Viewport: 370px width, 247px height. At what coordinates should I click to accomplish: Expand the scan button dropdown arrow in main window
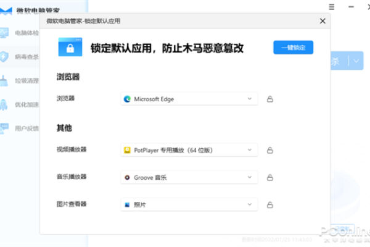pyautogui.click(x=356, y=61)
